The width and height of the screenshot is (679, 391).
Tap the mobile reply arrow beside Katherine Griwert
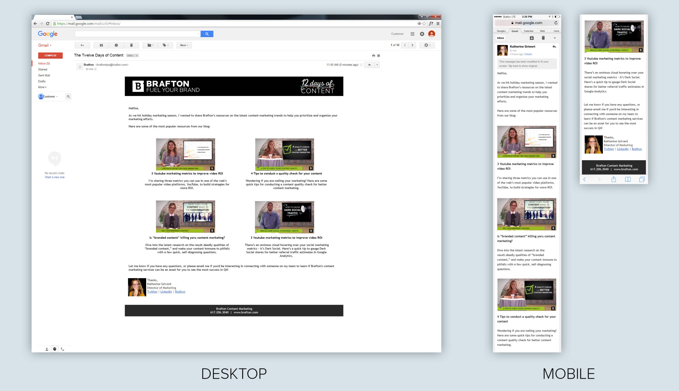click(x=554, y=47)
